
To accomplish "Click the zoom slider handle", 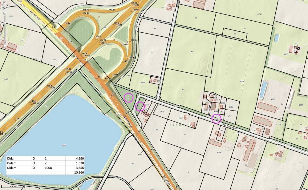I will point(4,23).
